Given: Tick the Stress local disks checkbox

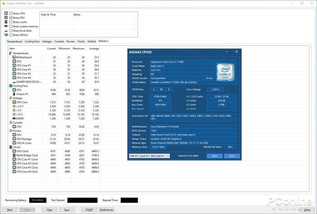Looking at the screenshot, I should (11, 30).
